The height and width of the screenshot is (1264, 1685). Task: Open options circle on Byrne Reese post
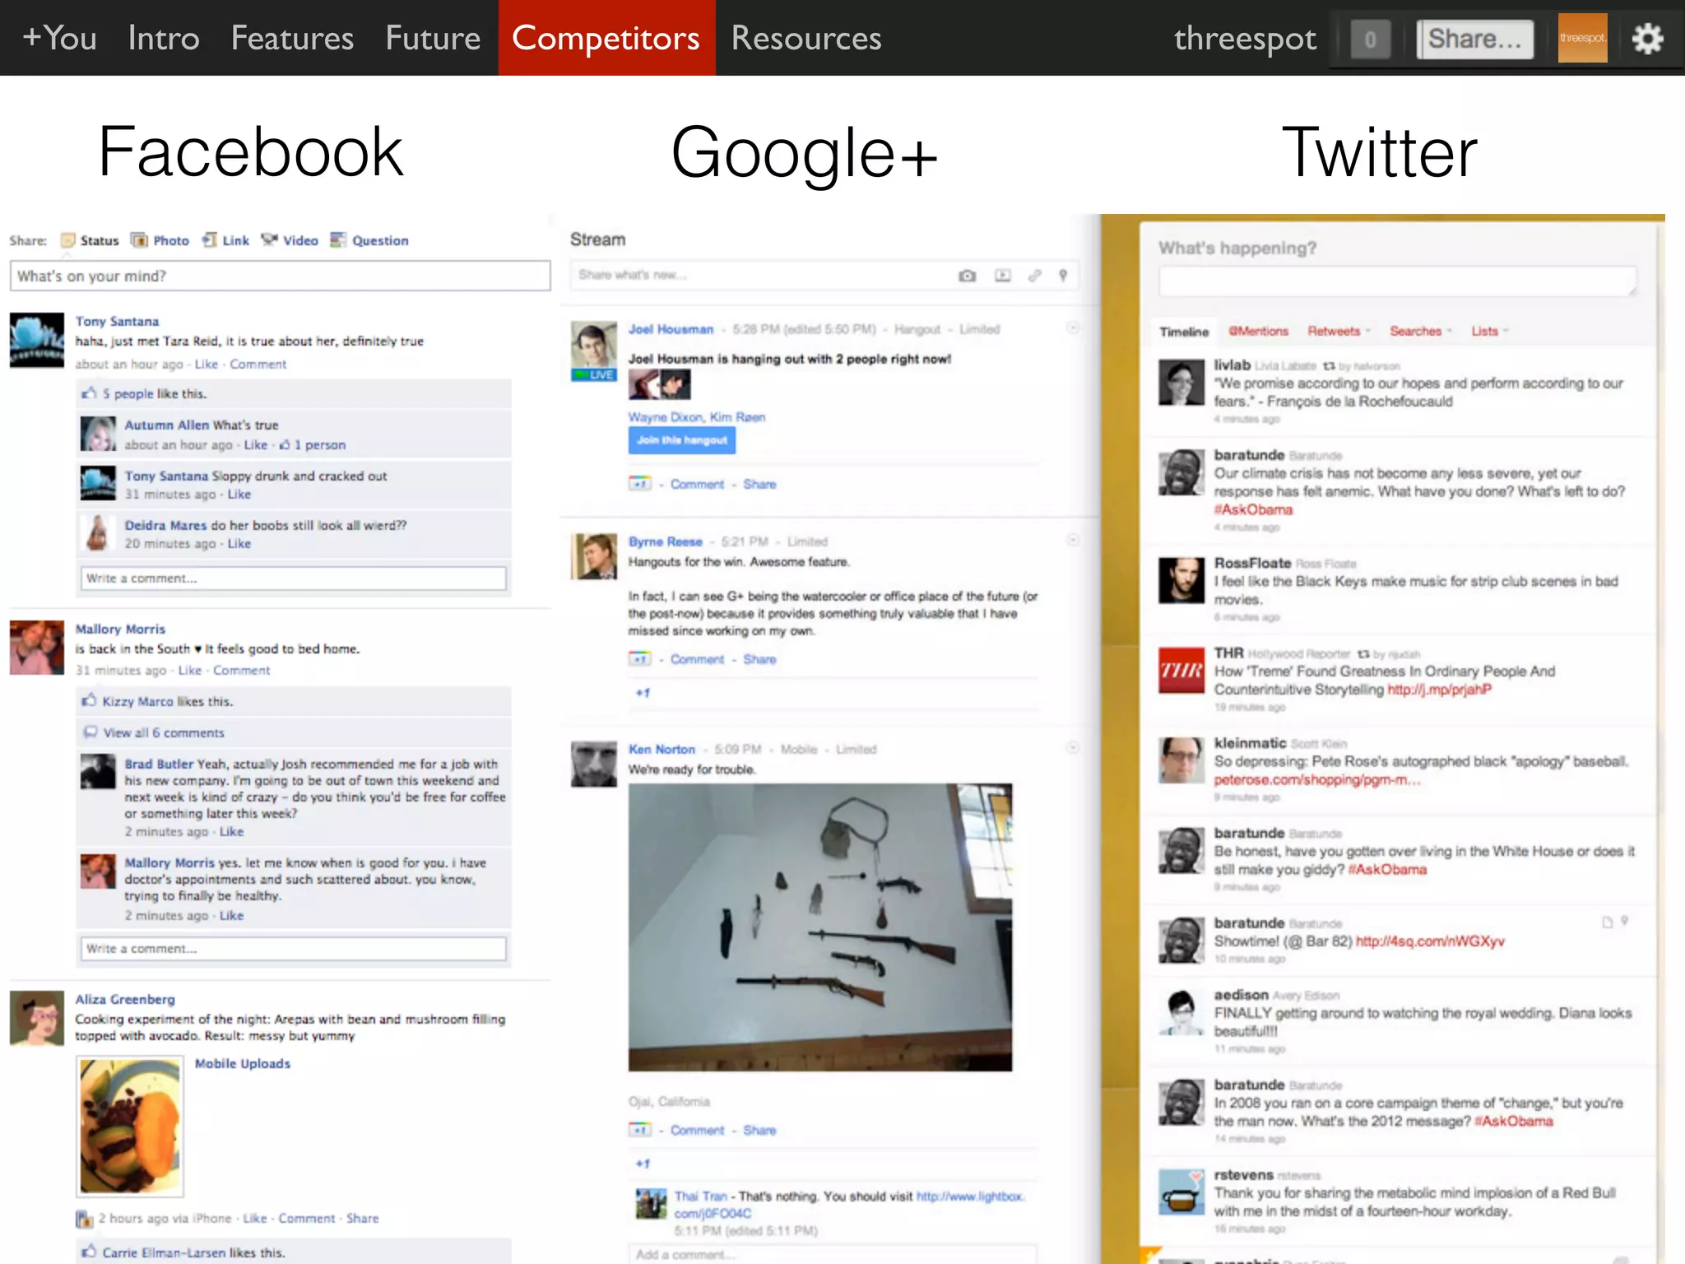click(x=1073, y=540)
